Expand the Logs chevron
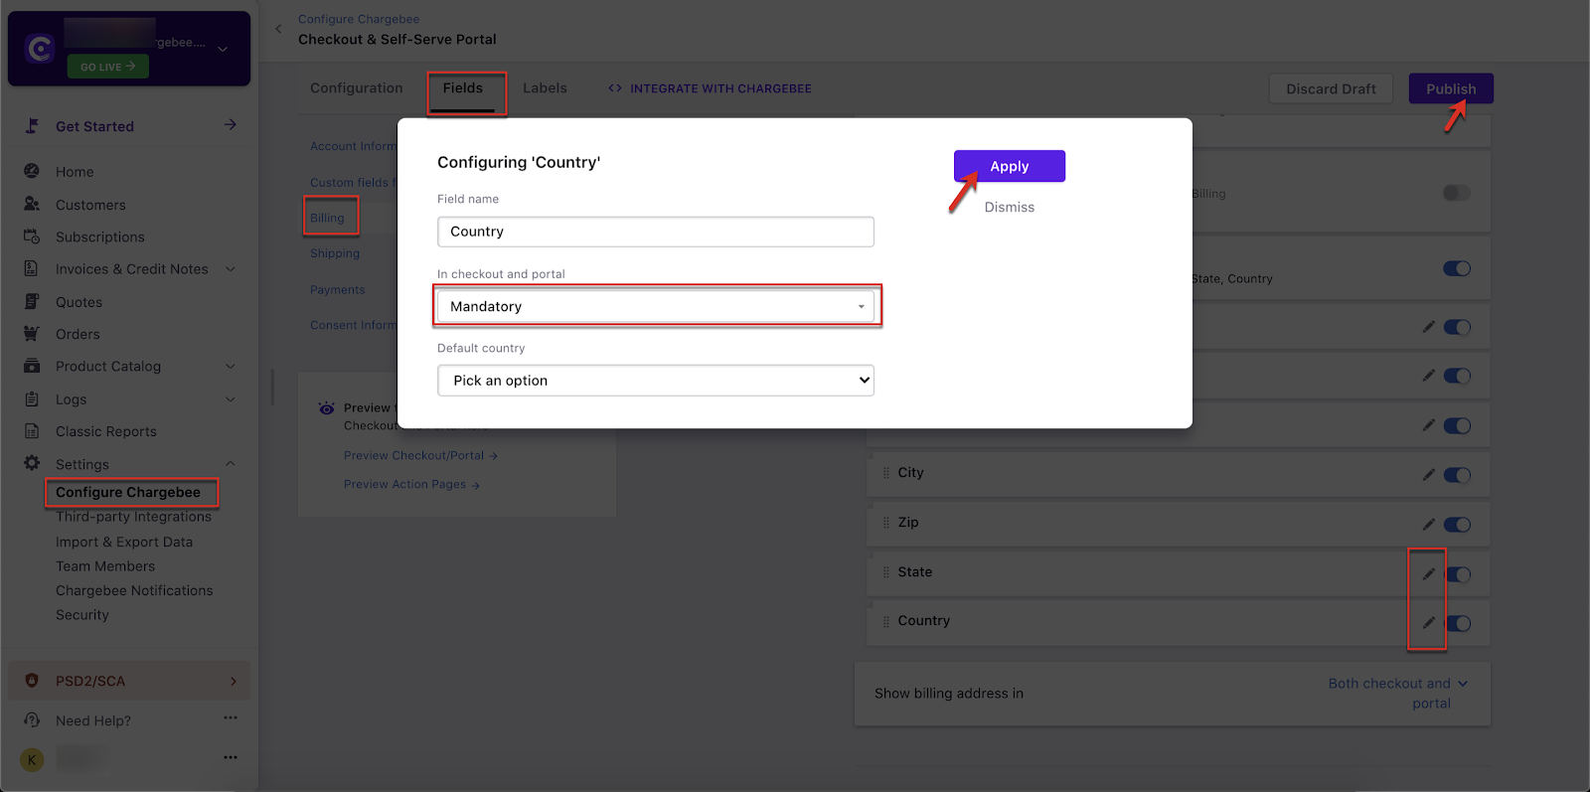Screen dimensions: 1590x792 point(231,398)
